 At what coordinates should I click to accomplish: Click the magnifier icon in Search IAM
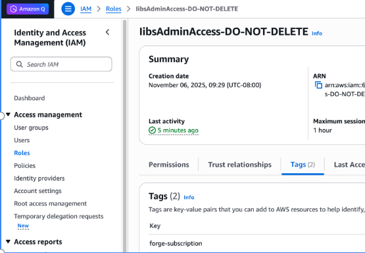[x=19, y=64]
